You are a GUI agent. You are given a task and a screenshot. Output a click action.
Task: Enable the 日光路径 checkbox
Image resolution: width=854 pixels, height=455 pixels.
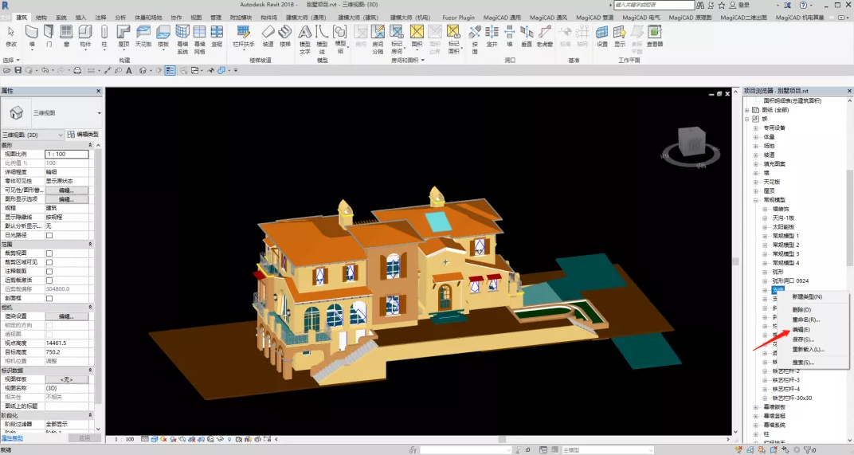point(49,235)
